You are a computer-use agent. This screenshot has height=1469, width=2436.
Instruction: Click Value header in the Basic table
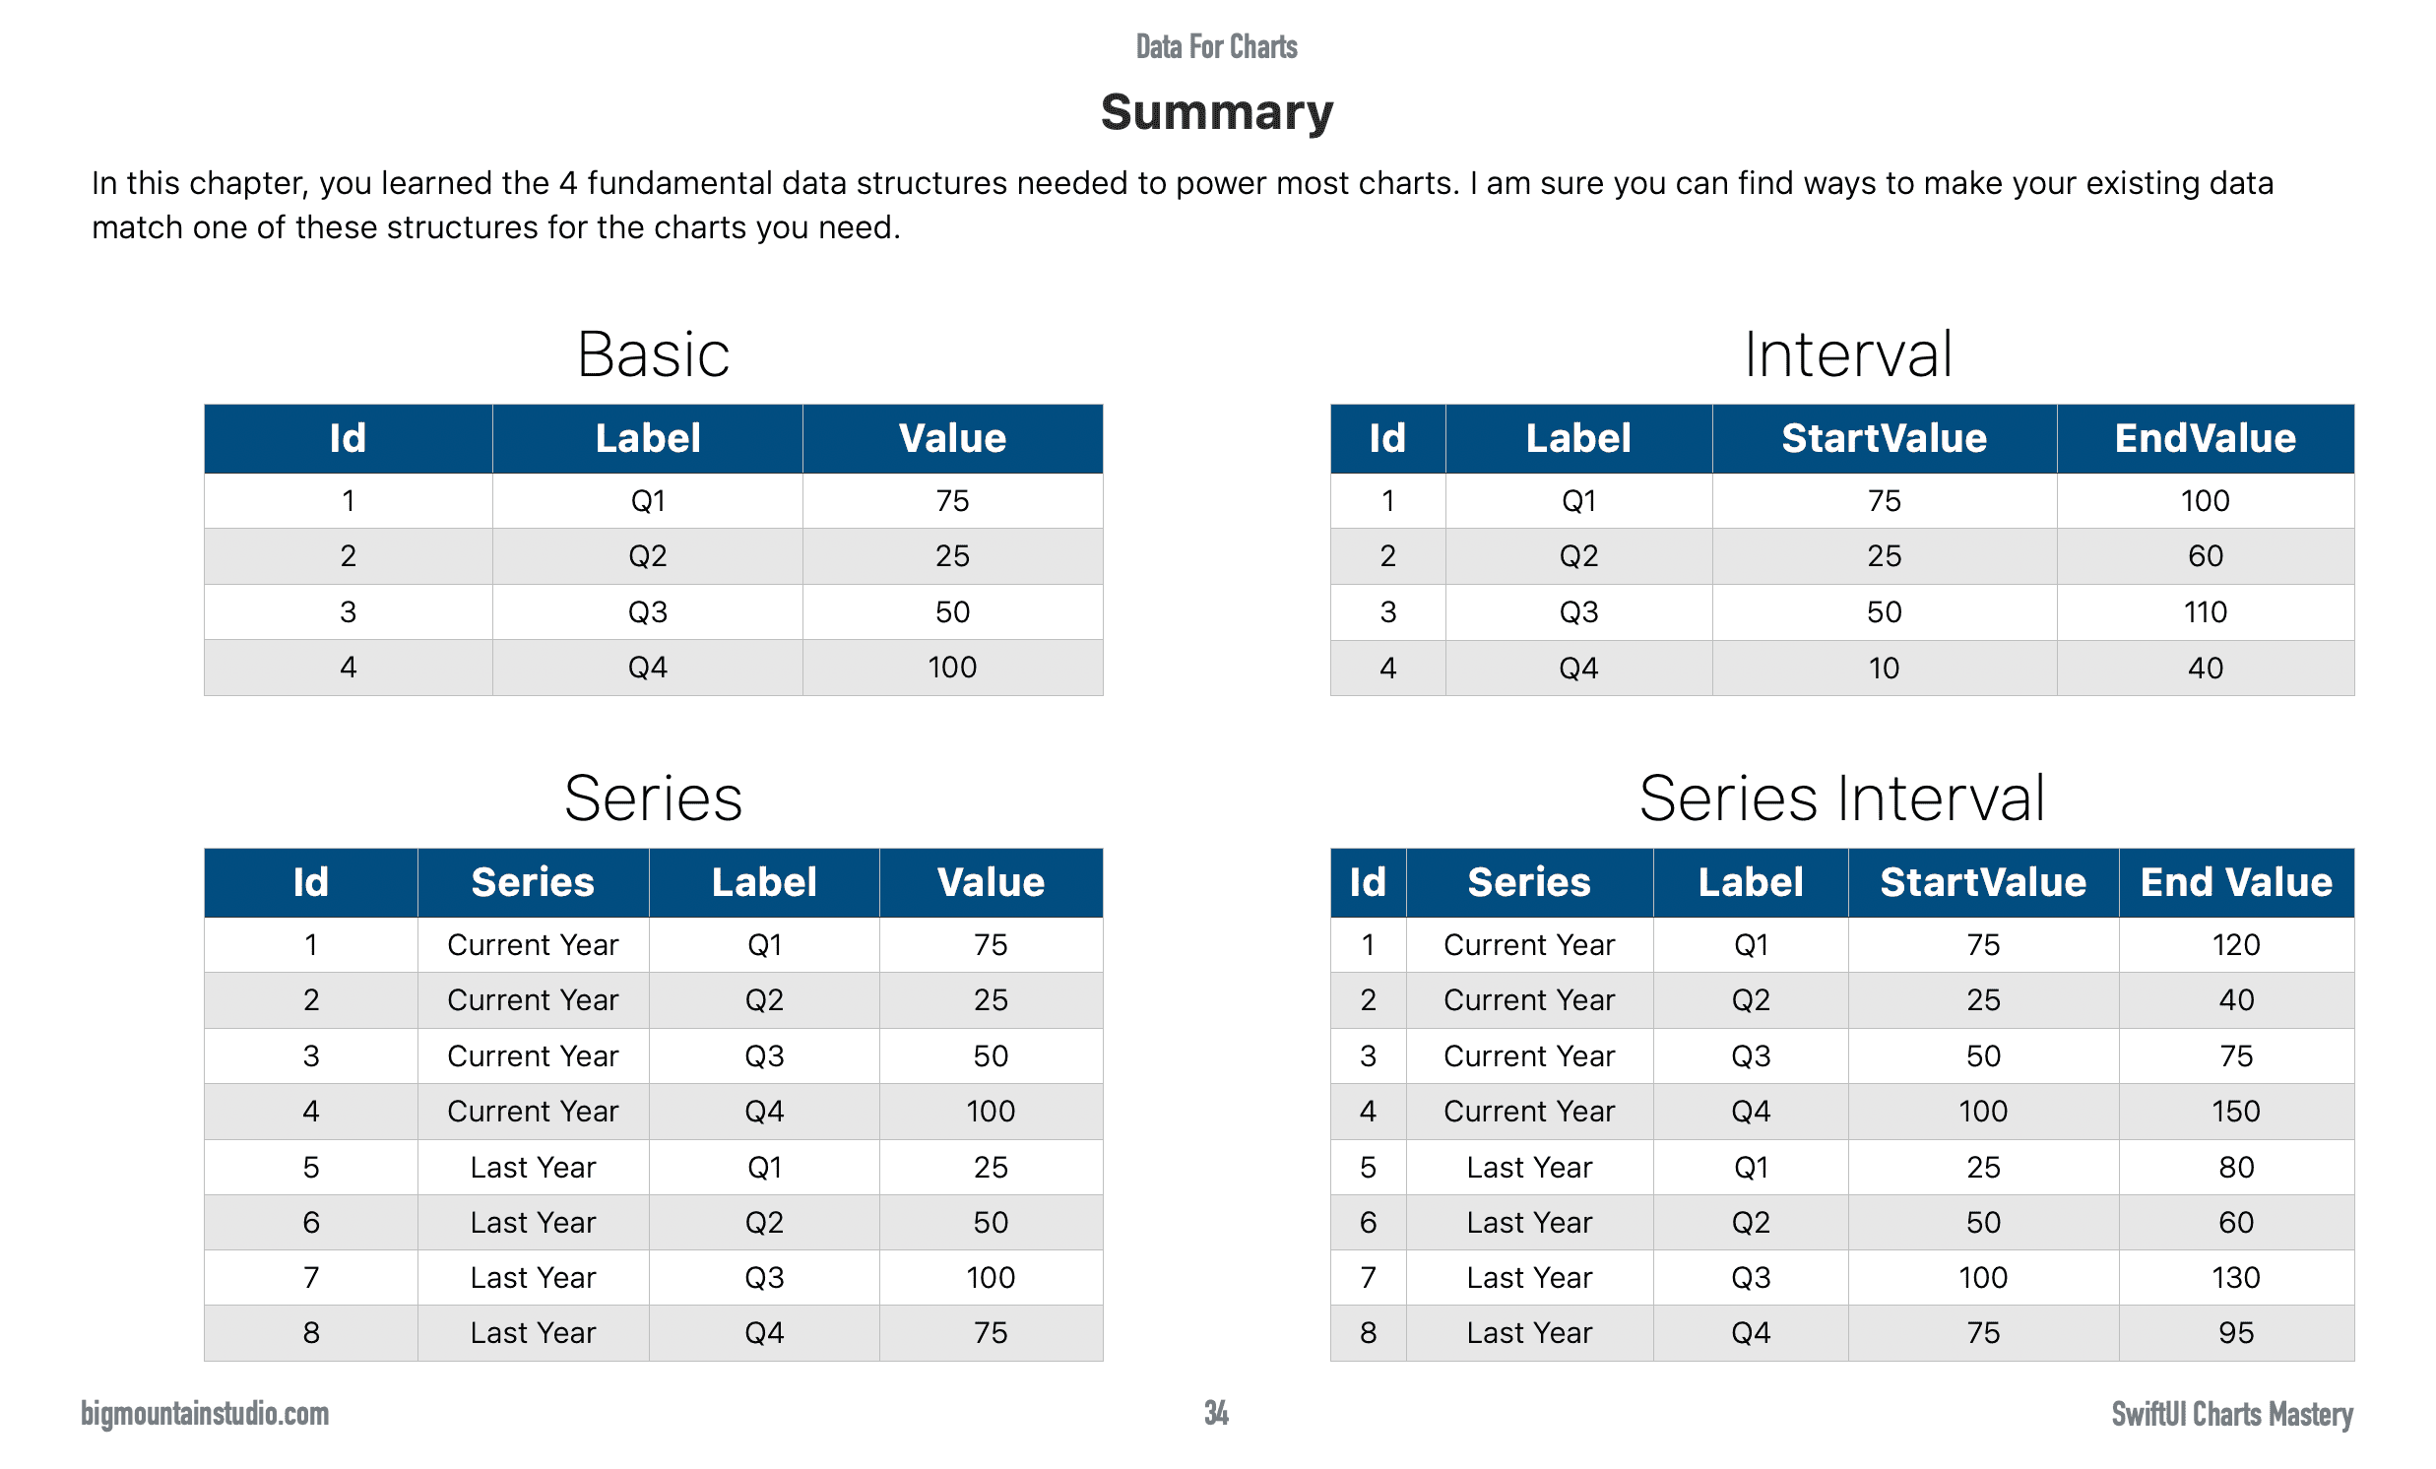pos(952,438)
